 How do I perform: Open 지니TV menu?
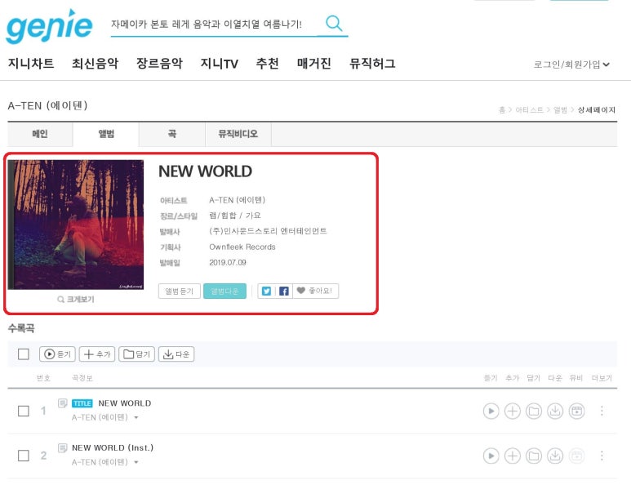tap(220, 63)
